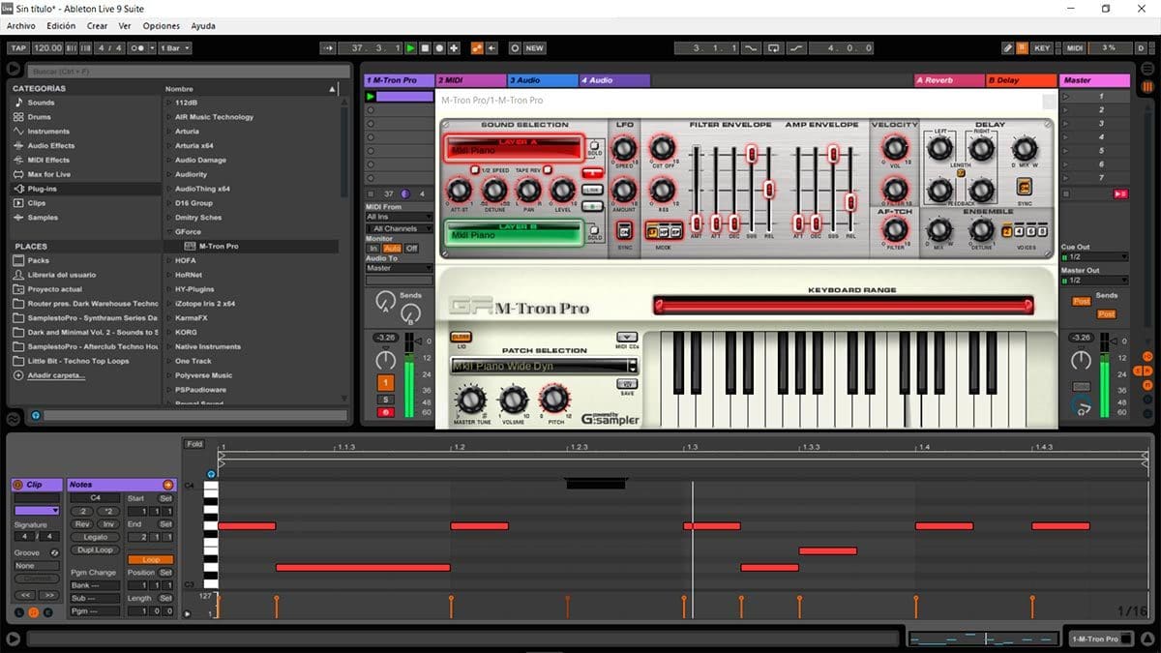Open the Crear menu
This screenshot has width=1161, height=653.
(97, 26)
